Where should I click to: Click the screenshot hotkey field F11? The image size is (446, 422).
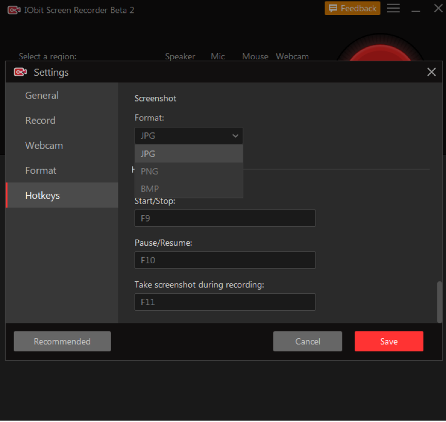click(x=225, y=302)
